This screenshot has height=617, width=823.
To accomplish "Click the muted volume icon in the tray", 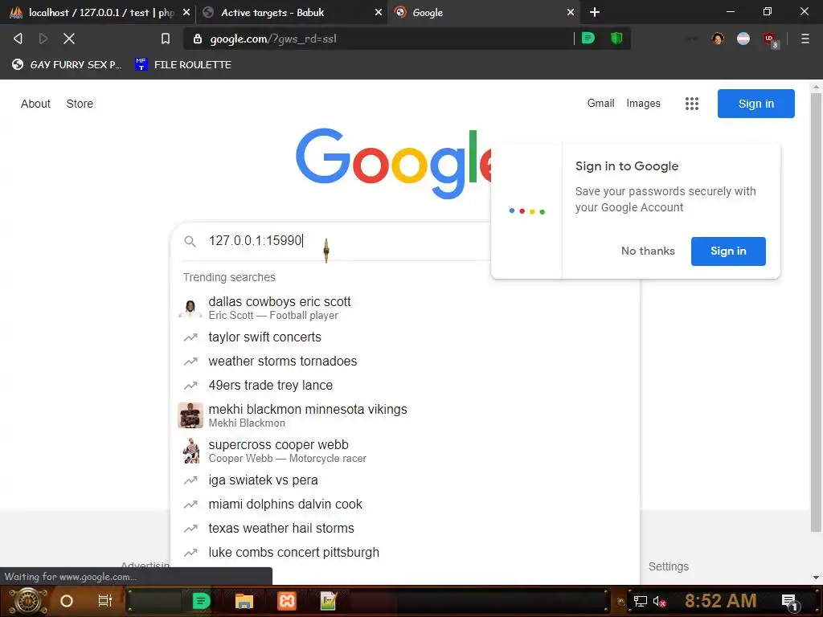I will [659, 601].
